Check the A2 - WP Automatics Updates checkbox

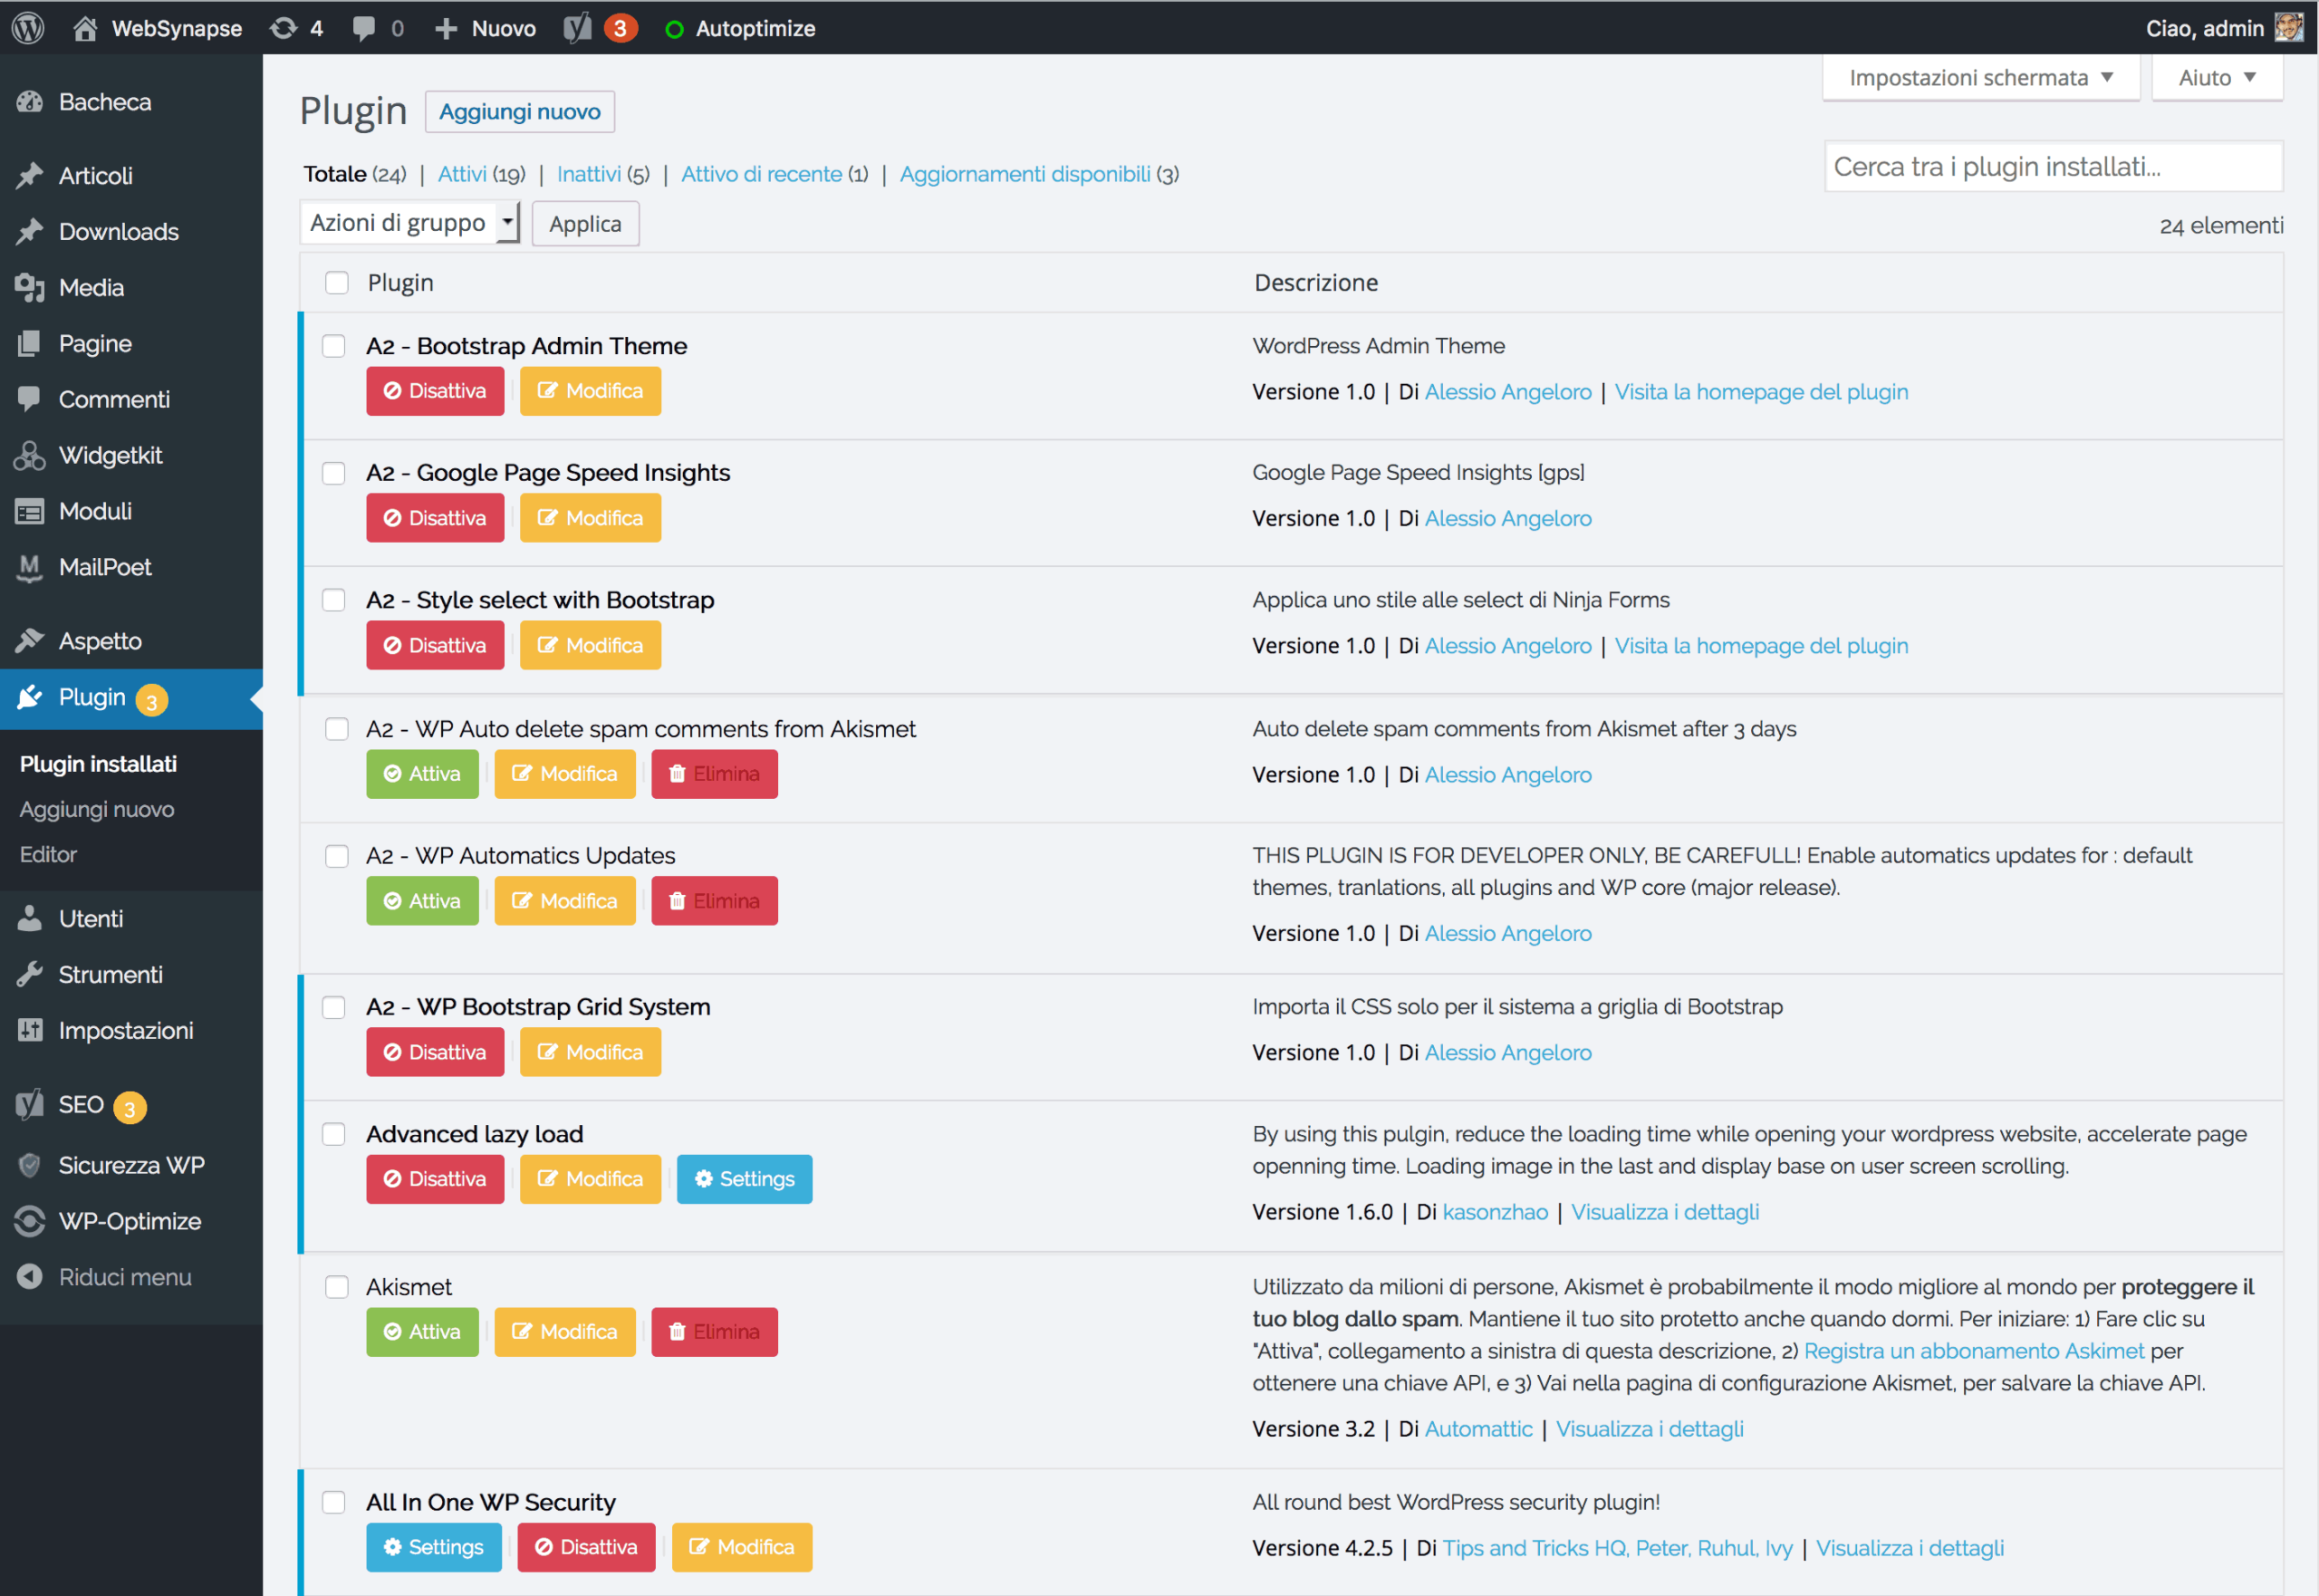pyautogui.click(x=337, y=856)
